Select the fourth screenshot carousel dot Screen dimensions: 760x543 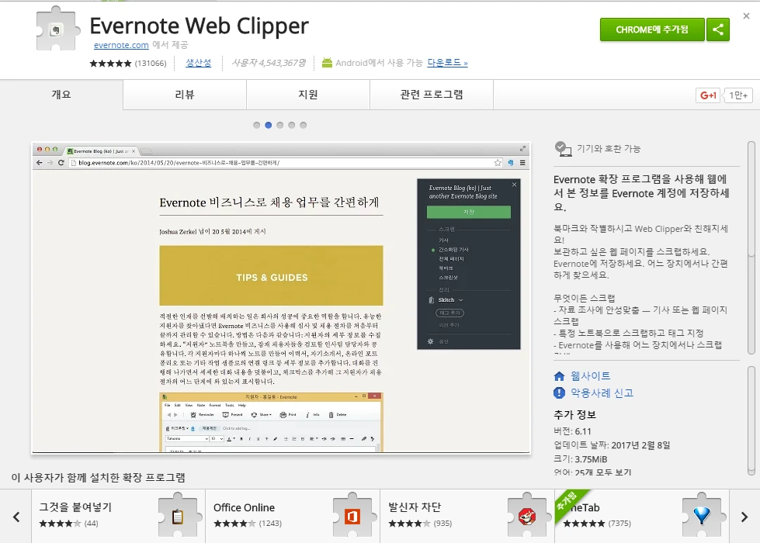click(292, 125)
